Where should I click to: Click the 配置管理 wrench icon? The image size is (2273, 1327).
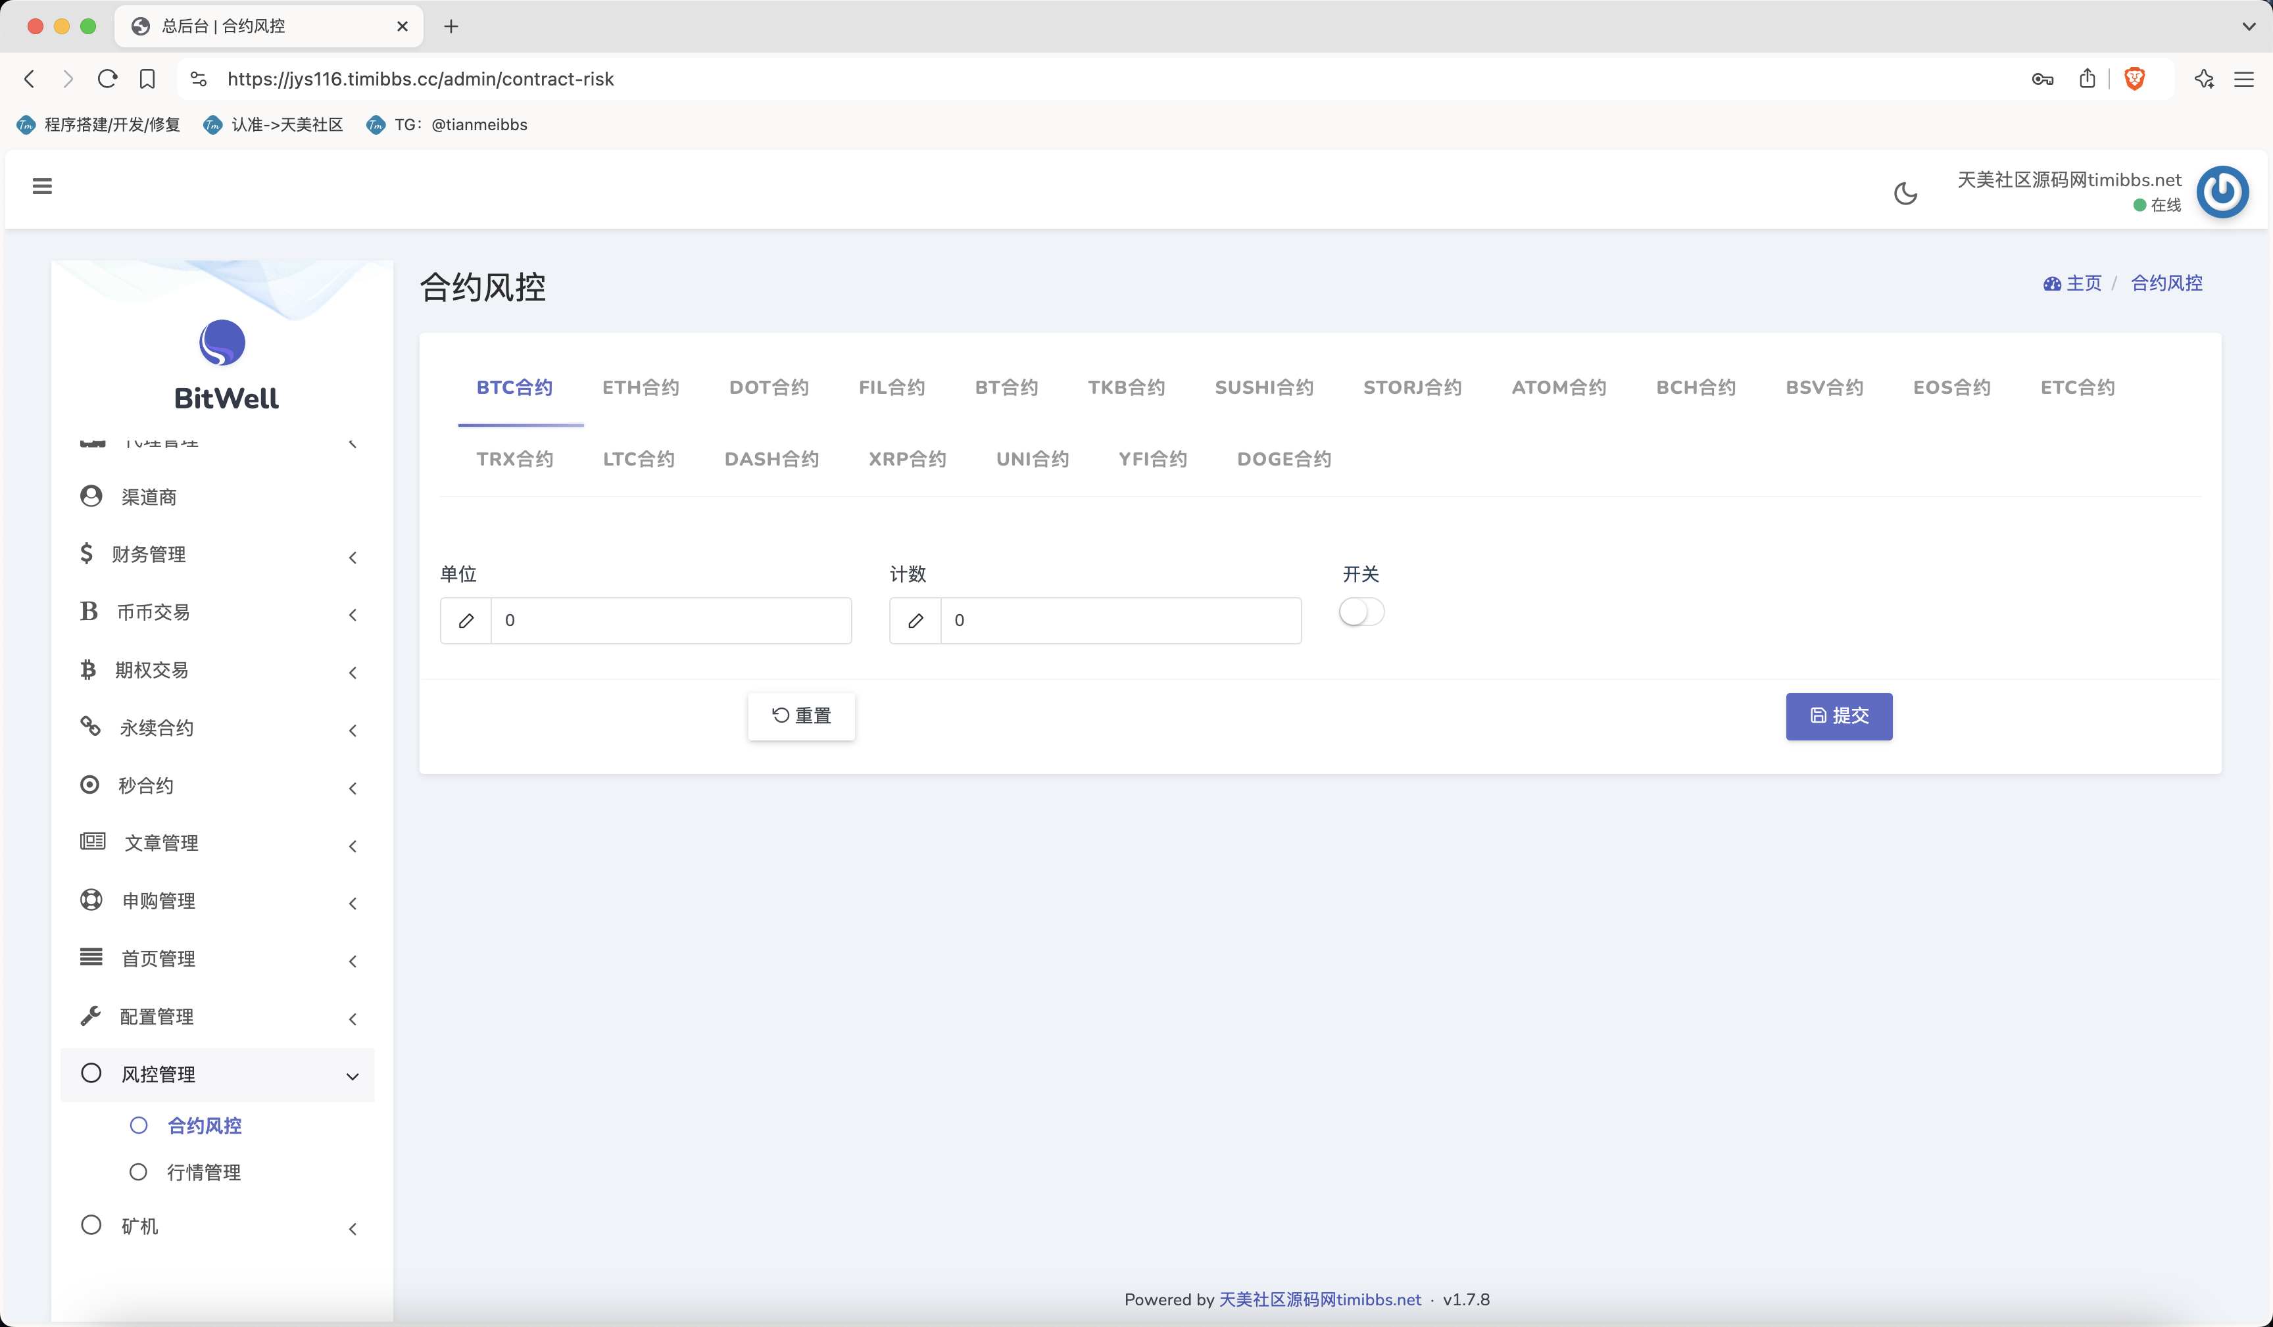(x=90, y=1016)
